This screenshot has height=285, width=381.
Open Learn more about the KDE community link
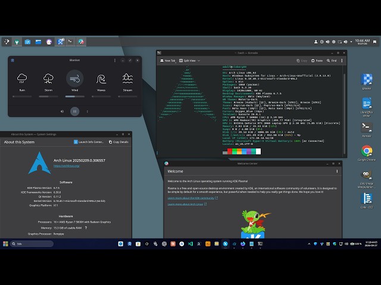pos(193,198)
